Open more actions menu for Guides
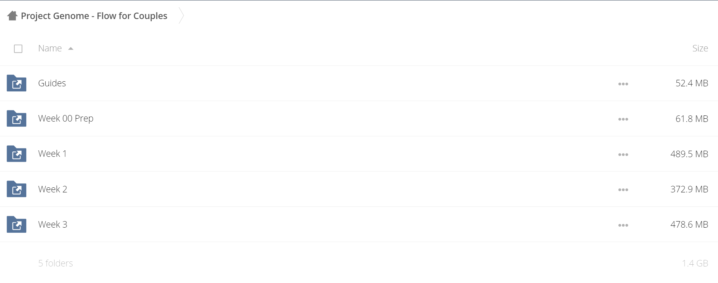 tap(623, 84)
